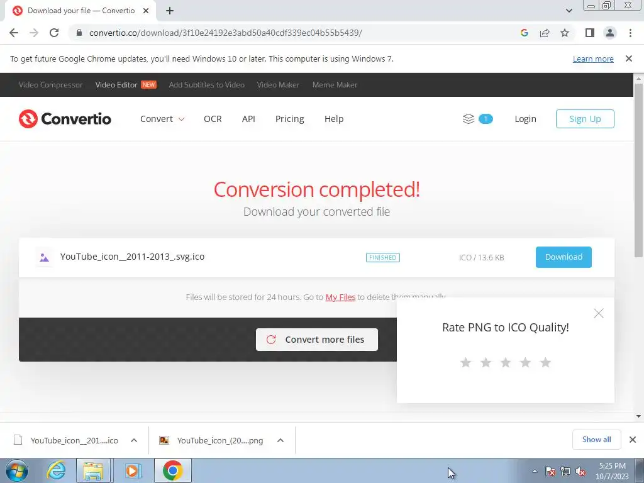
Task: Open the tab search dropdown arrow
Action: (x=569, y=11)
